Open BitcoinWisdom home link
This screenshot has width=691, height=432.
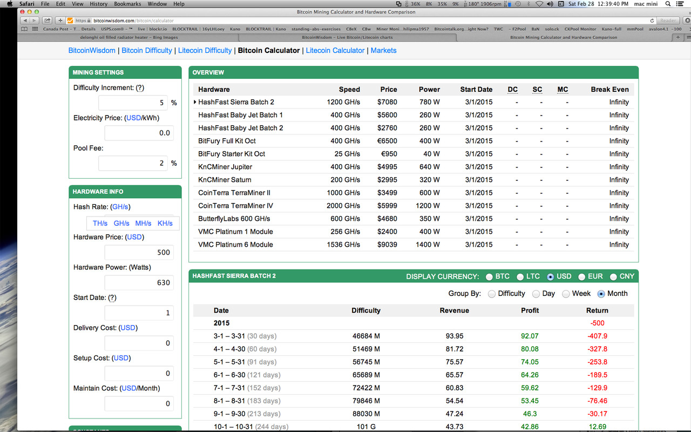click(x=92, y=50)
